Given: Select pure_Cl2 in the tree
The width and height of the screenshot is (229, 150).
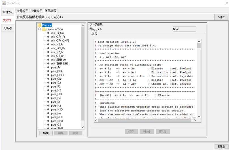Looking at the screenshot, I should 56,79.
